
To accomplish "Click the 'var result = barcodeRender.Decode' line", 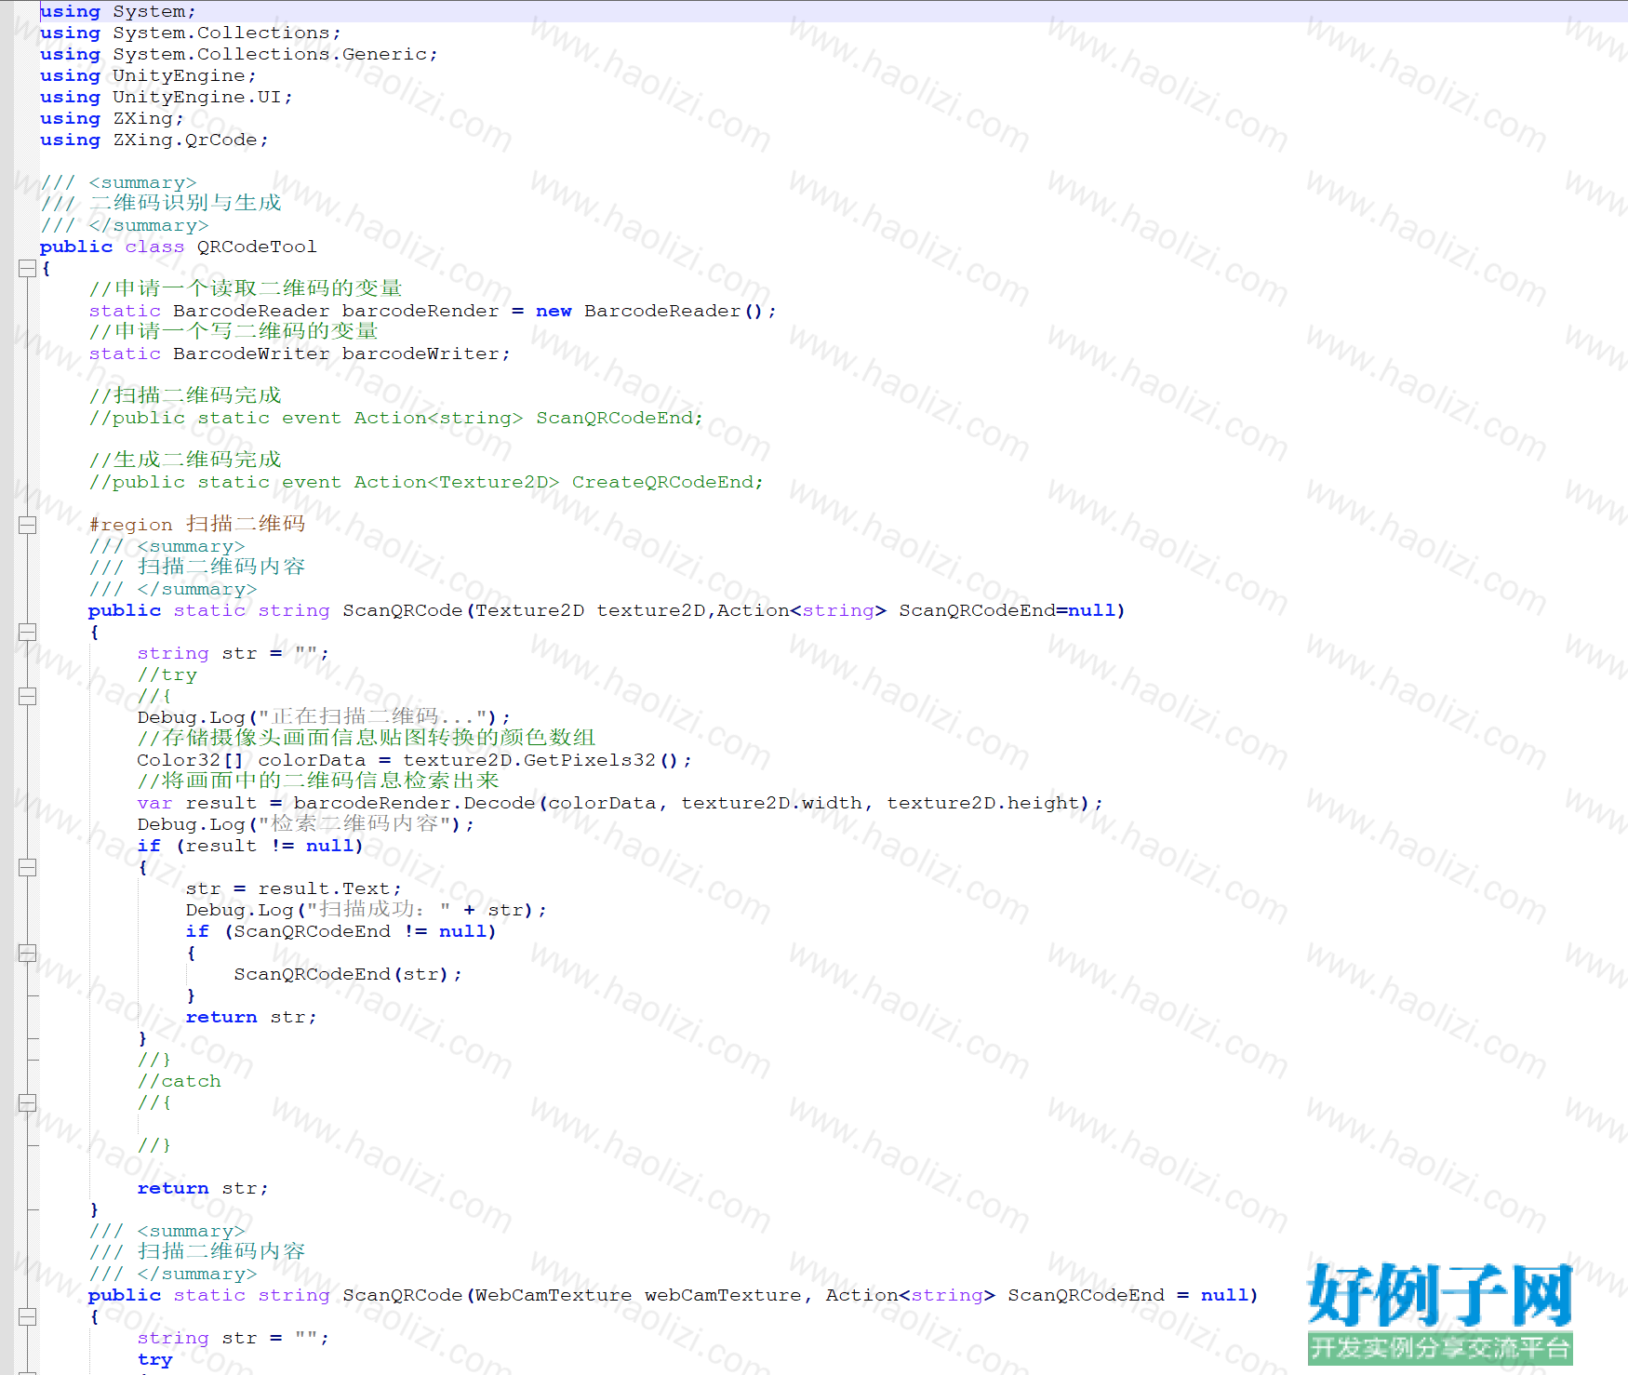I will tap(621, 803).
